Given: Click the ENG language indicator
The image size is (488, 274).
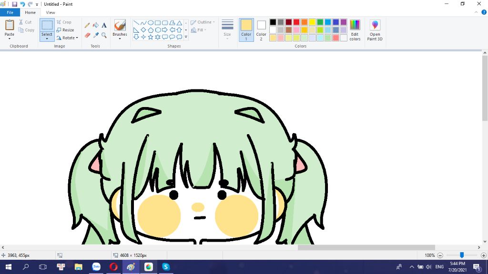Looking at the screenshot, I should click(x=439, y=267).
